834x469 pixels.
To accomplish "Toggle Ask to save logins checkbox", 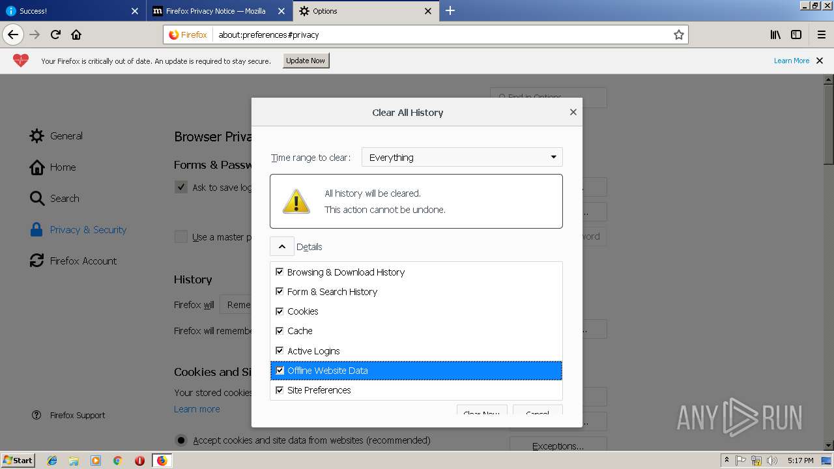I will point(181,187).
